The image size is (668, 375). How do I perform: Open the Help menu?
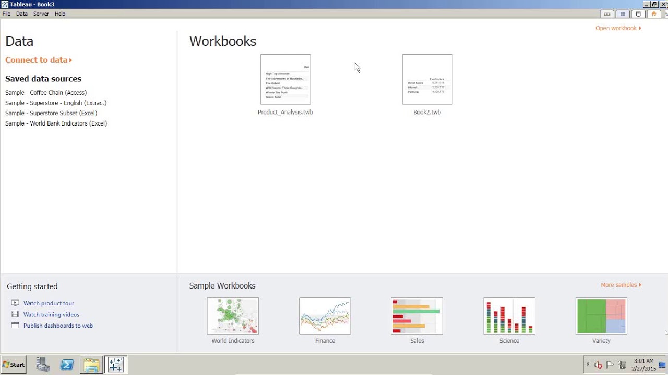[60, 14]
